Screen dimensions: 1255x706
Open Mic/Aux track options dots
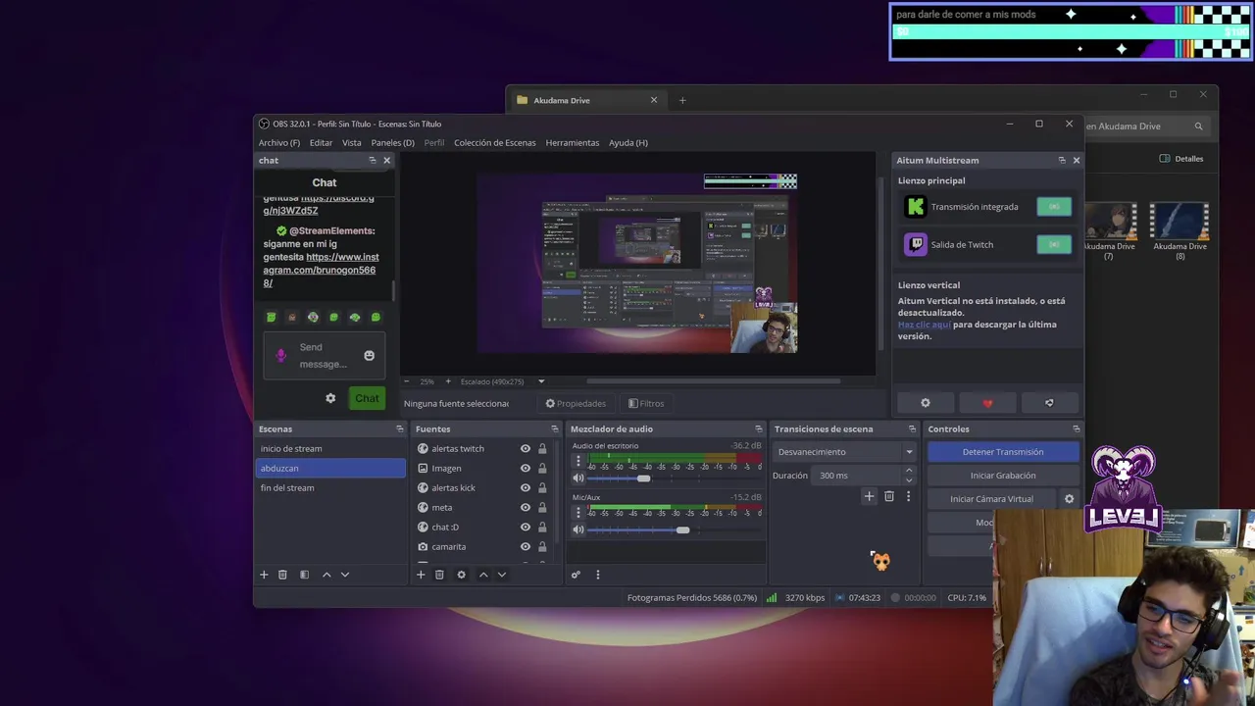(577, 511)
